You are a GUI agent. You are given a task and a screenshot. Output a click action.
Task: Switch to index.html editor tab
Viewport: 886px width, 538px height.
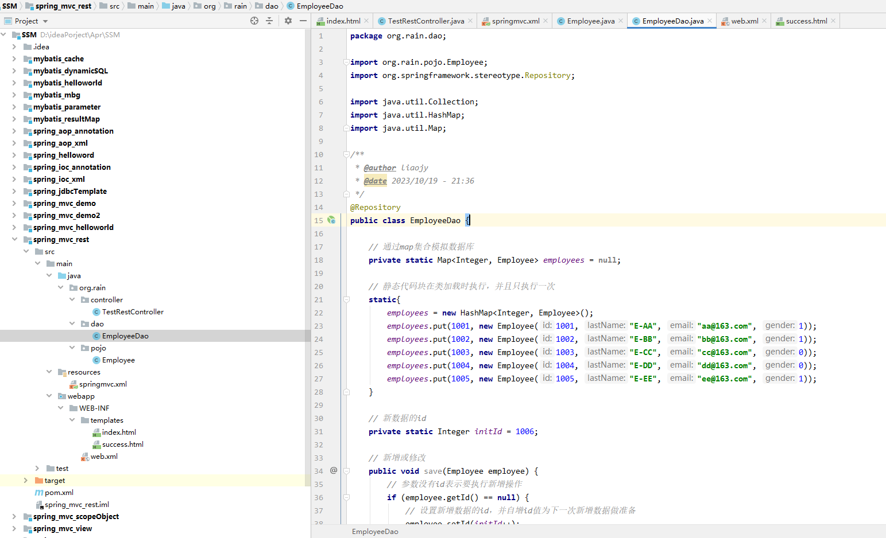click(x=343, y=21)
